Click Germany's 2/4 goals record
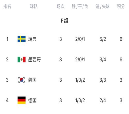129x114 pixels. (103, 100)
